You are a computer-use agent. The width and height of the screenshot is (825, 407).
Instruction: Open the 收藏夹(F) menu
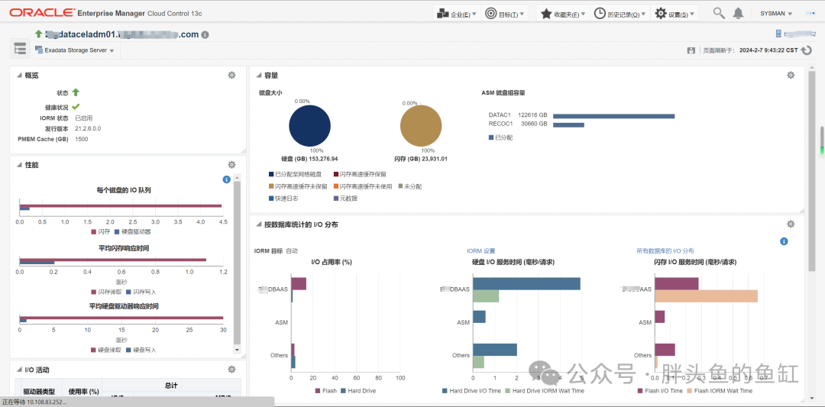[x=562, y=14]
